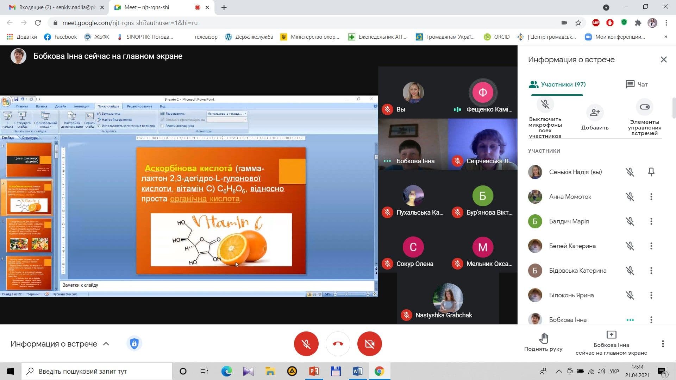The width and height of the screenshot is (676, 380).
Task: Close the Meet browser tab
Action: click(x=207, y=7)
